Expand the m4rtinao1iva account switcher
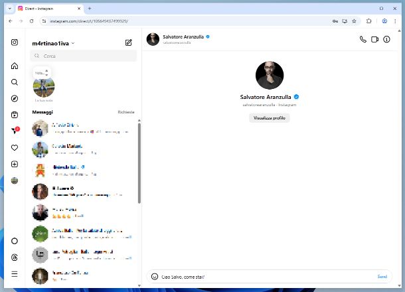The image size is (405, 292). click(x=53, y=43)
